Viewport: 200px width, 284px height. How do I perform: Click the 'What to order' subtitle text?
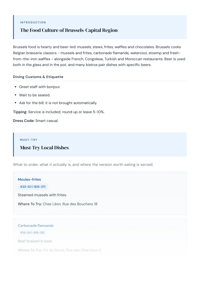(83, 165)
